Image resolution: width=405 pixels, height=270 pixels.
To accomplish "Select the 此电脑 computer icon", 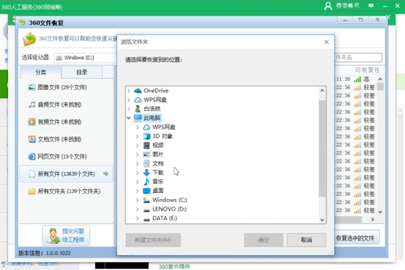I will coord(138,118).
